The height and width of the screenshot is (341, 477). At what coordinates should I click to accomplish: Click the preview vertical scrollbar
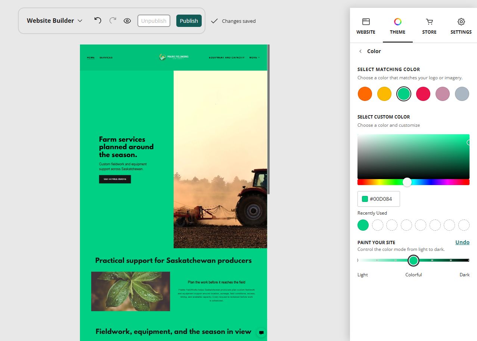pos(269,119)
